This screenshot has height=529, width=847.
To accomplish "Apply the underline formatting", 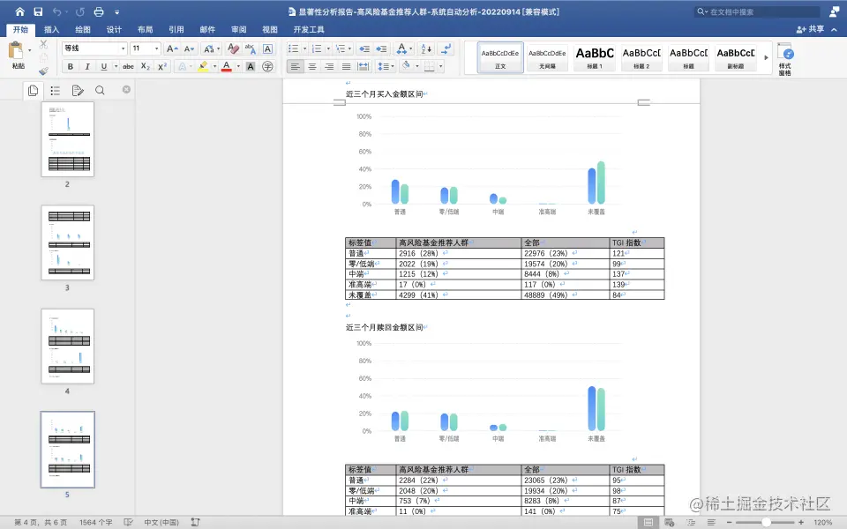I will click(103, 66).
